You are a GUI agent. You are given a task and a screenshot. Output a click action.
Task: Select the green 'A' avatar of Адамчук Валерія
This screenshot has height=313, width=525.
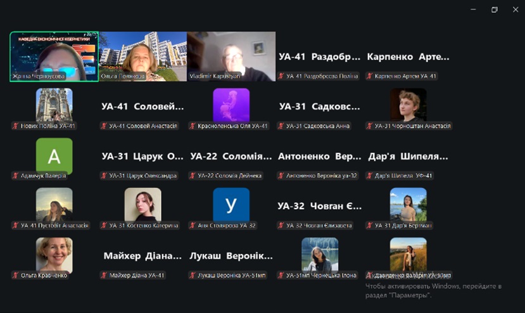pyautogui.click(x=54, y=155)
